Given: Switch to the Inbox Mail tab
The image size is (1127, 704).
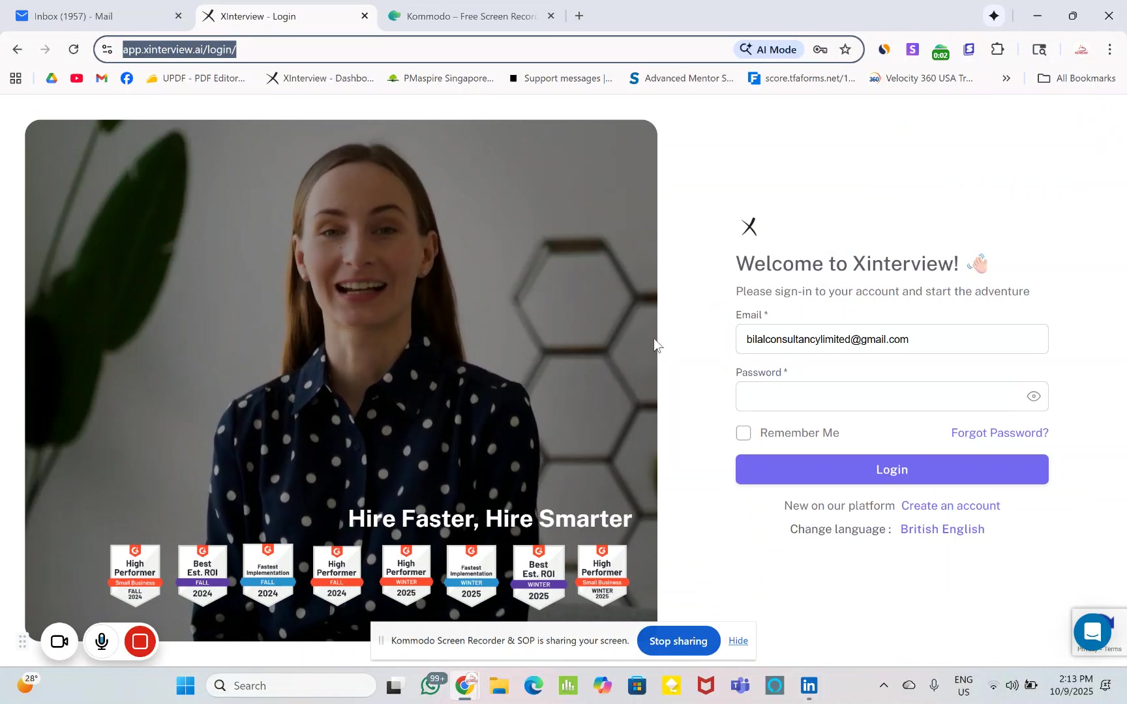Looking at the screenshot, I should [x=91, y=16].
